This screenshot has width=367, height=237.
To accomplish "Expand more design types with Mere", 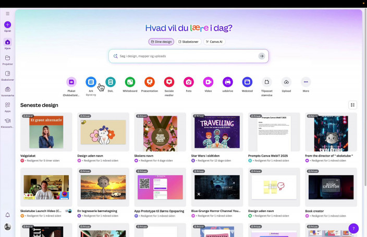I will (x=306, y=82).
